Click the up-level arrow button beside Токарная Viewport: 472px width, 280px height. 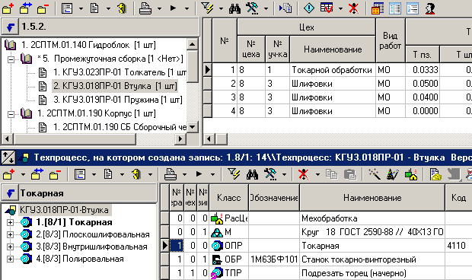[10, 193]
